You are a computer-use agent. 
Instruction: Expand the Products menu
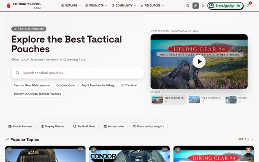96,6
